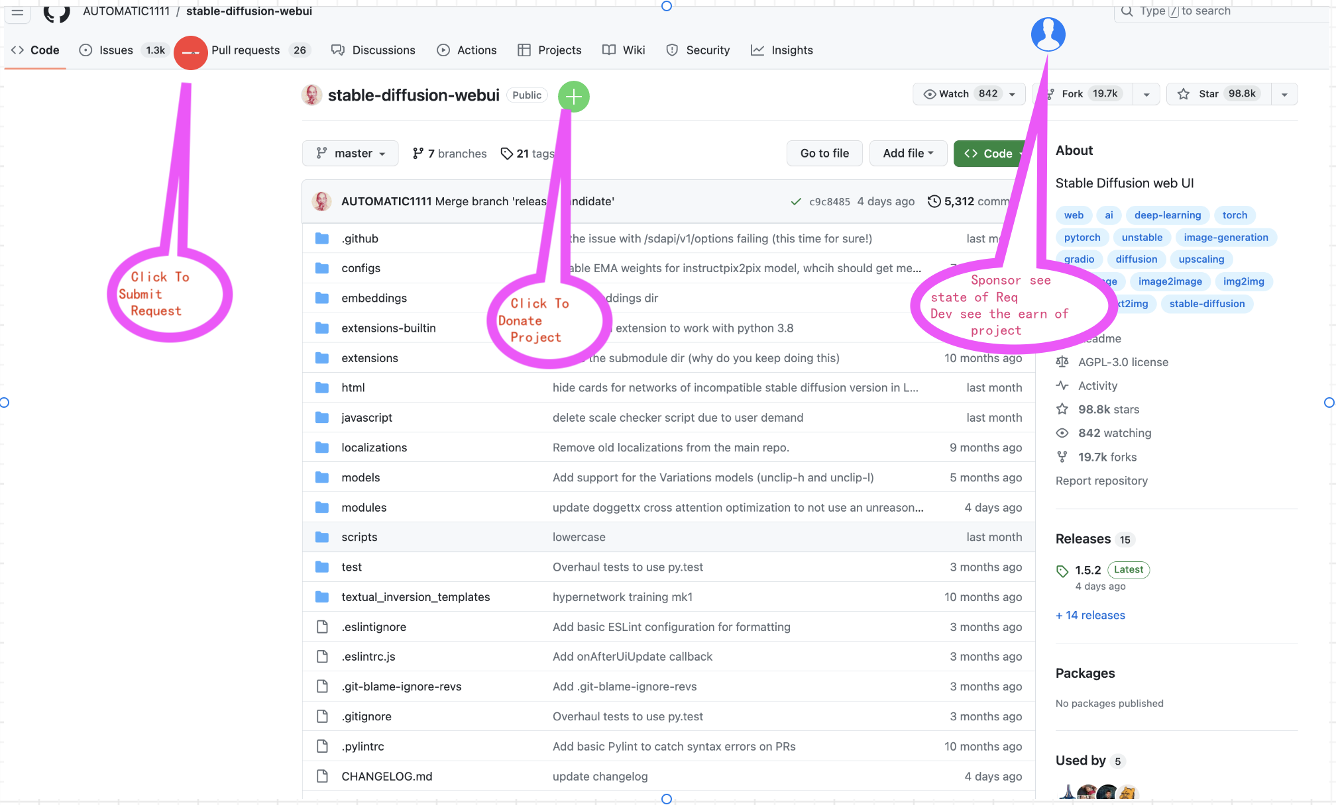Screen dimensions: 1336x805
Task: Select the stable-diffusion topic tag
Action: click(x=1207, y=303)
